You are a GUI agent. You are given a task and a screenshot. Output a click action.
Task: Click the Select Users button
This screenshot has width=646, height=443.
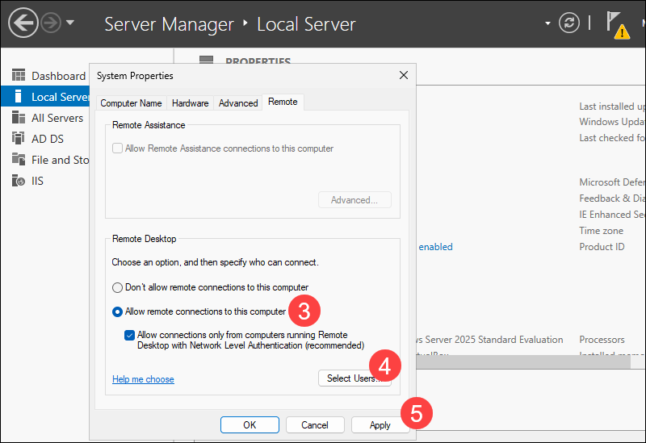(x=354, y=378)
